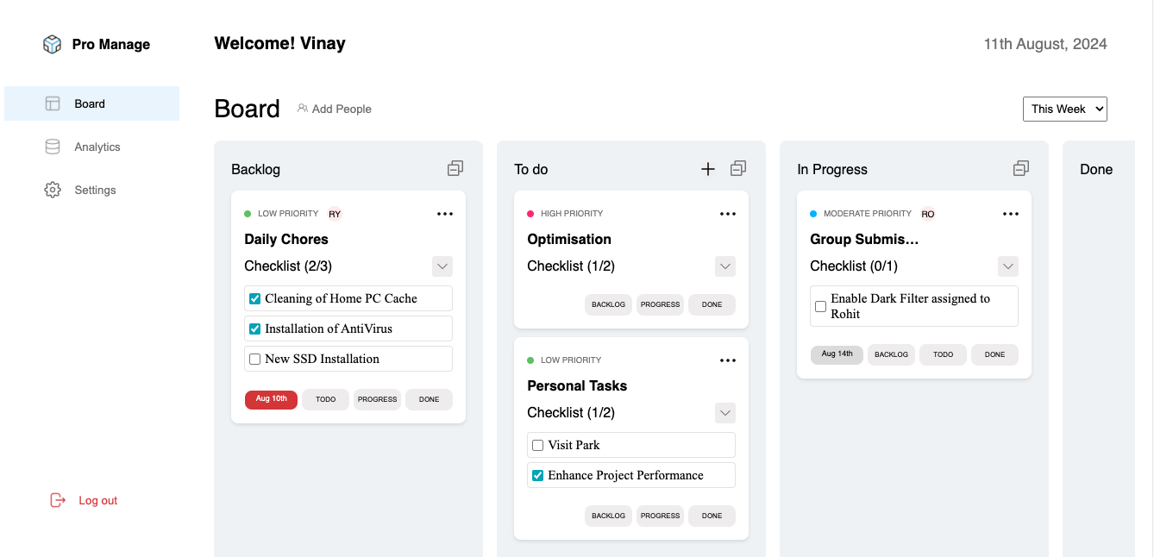Collapse the Daily Chores checklist chevron

pos(442,266)
